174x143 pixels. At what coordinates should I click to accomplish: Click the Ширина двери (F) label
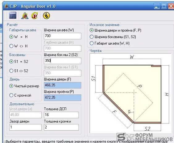pyautogui.click(x=57, y=79)
